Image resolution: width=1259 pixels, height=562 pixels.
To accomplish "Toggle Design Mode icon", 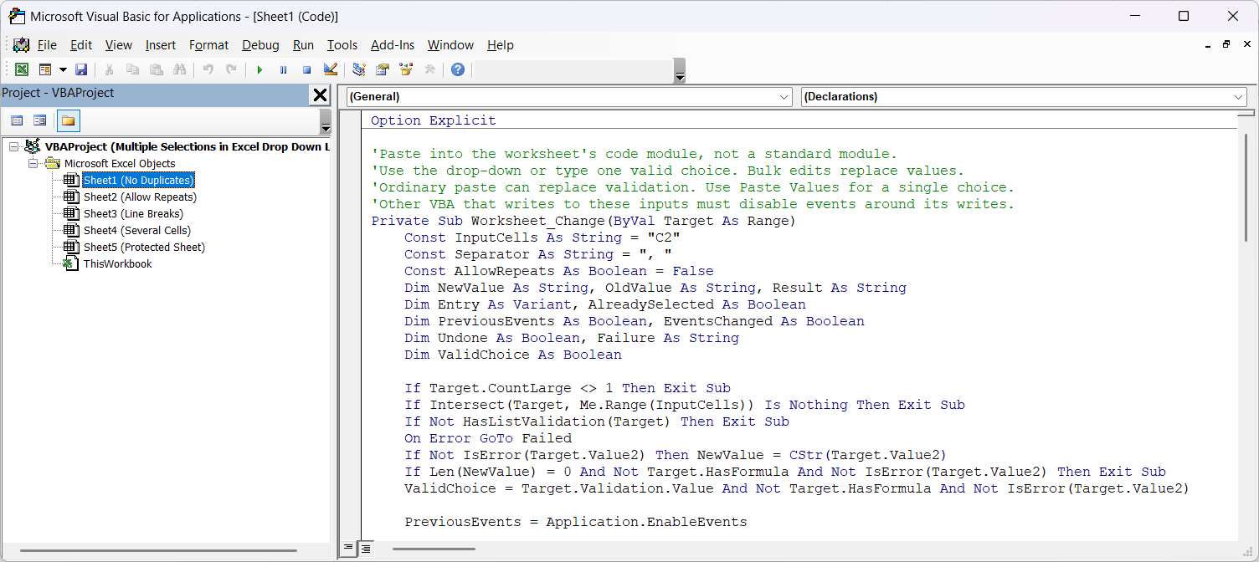I will tap(330, 69).
